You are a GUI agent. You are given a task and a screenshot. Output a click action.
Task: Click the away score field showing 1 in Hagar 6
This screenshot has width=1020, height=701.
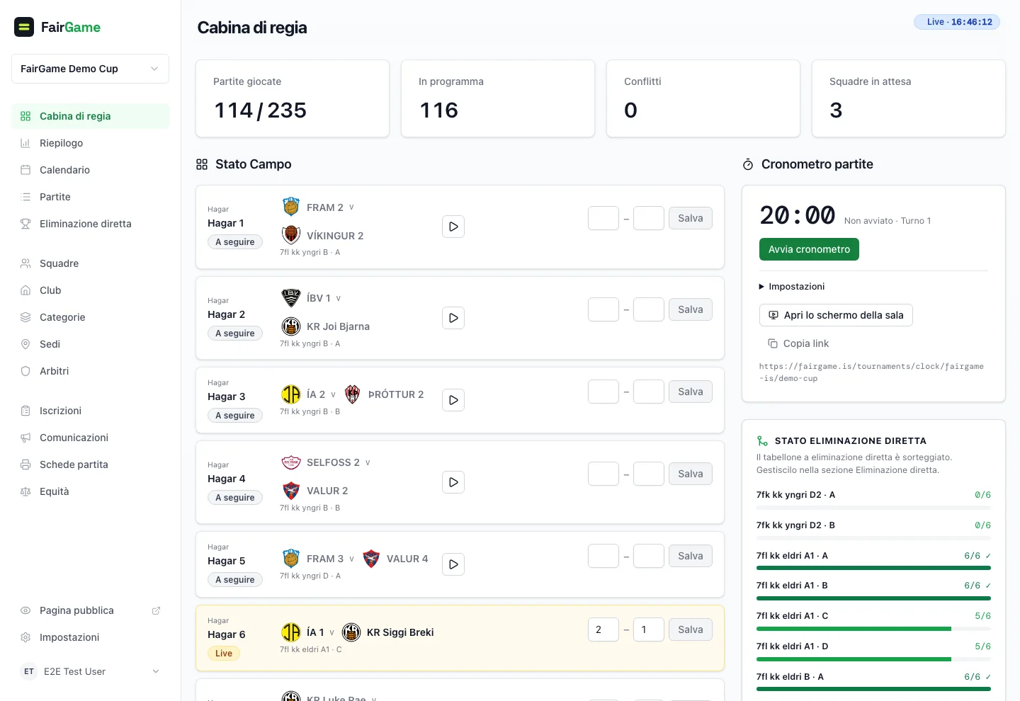pos(649,629)
